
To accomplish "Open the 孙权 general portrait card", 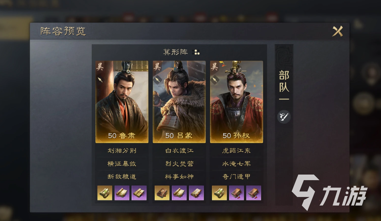I will coord(237,102).
